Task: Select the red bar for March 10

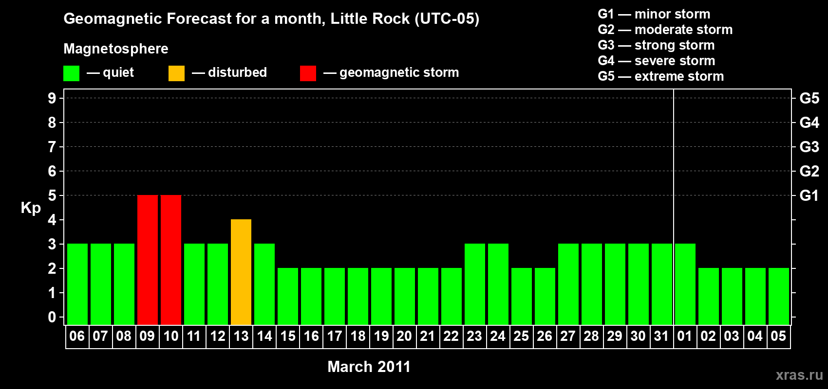Action: 171,260
